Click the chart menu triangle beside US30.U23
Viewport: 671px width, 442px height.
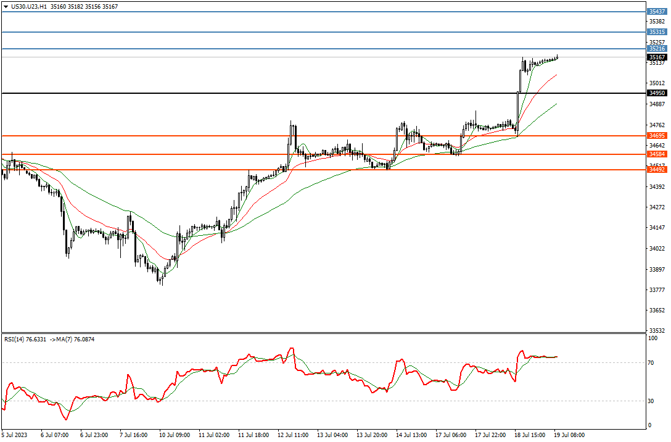pyautogui.click(x=6, y=7)
